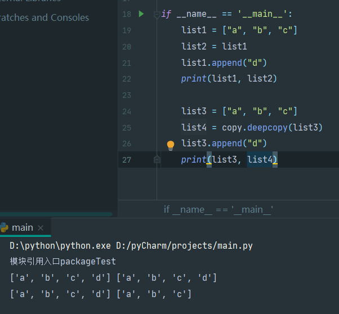Viewport: 339px width, 314px height.
Task: Click the fold end marker beside line 27
Action: pyautogui.click(x=157, y=159)
